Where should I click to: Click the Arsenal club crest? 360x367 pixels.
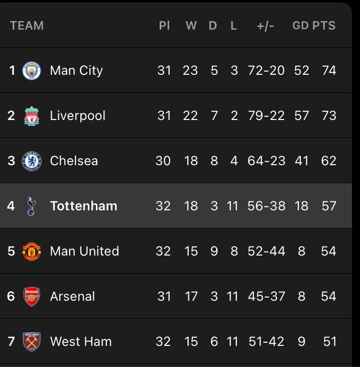point(32,297)
